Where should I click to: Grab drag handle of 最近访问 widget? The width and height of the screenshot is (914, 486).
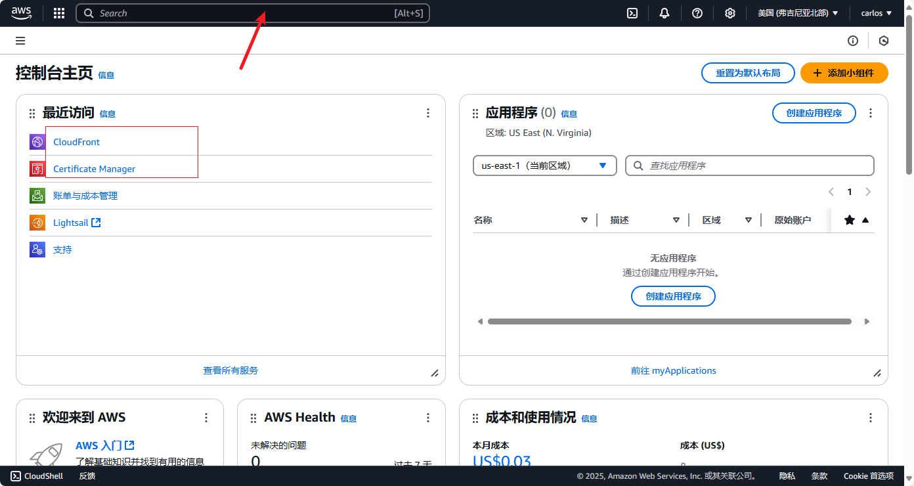32,114
